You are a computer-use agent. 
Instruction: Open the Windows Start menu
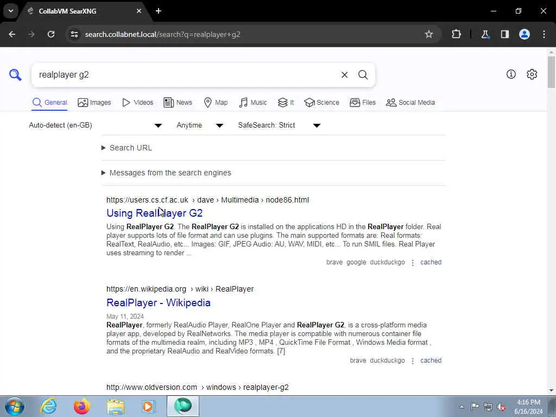(x=15, y=406)
